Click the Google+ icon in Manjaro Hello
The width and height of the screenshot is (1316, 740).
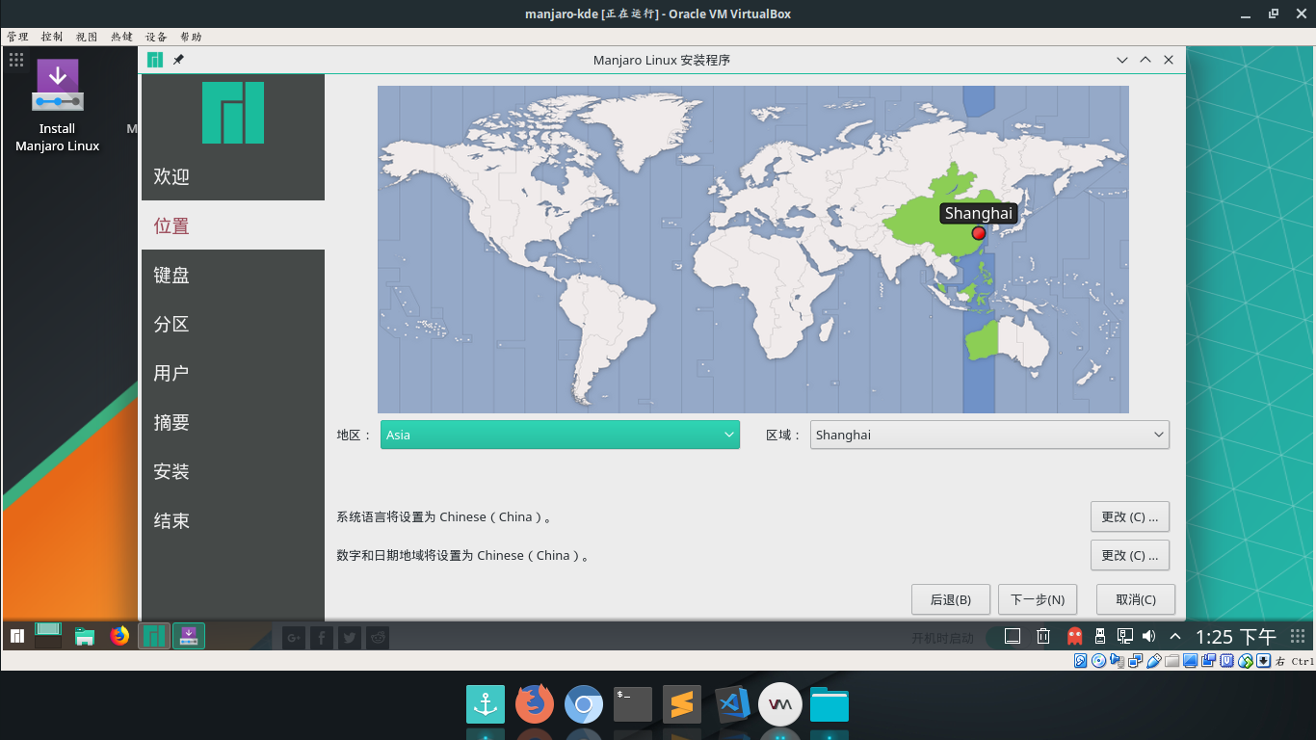tap(293, 637)
